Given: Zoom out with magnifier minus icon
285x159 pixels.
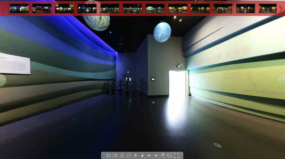Looking at the screenshot, I should point(129,156).
